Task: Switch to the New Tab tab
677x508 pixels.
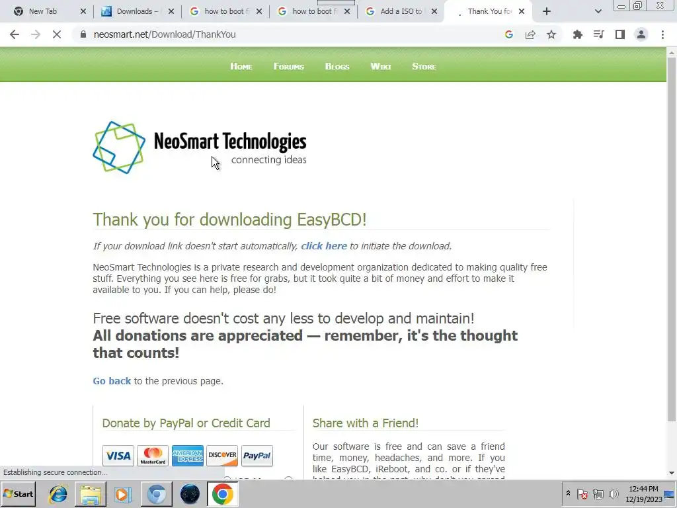Action: (x=42, y=12)
